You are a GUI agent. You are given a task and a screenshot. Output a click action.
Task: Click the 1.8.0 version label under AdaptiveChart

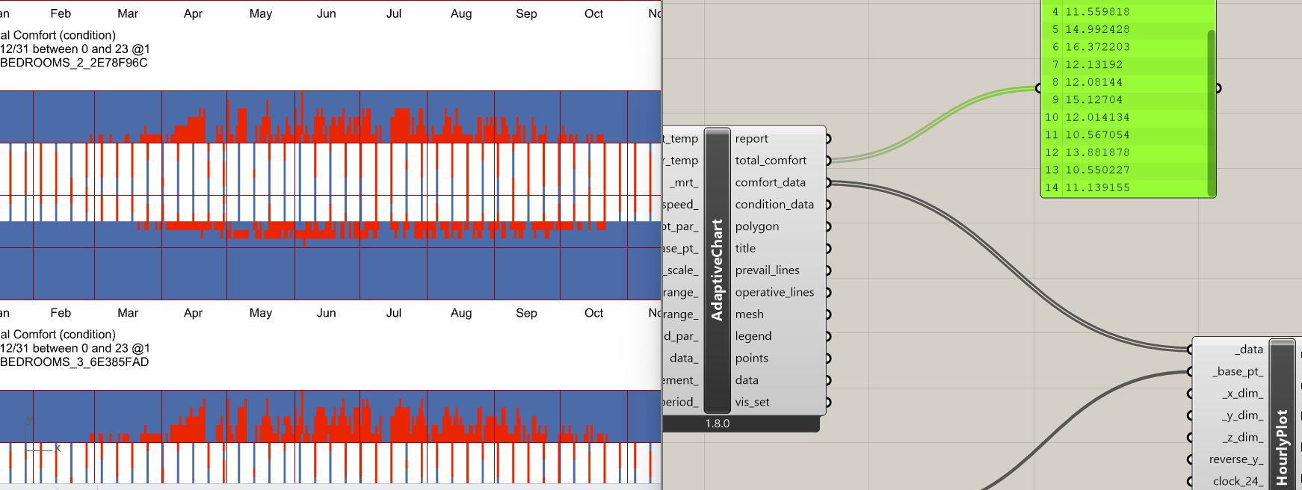coord(718,424)
